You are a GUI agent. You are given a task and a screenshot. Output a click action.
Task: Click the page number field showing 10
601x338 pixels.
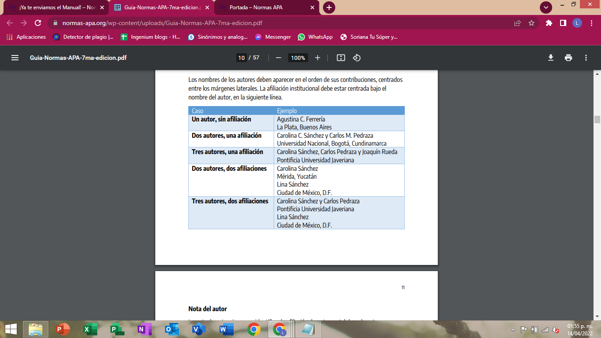241,58
